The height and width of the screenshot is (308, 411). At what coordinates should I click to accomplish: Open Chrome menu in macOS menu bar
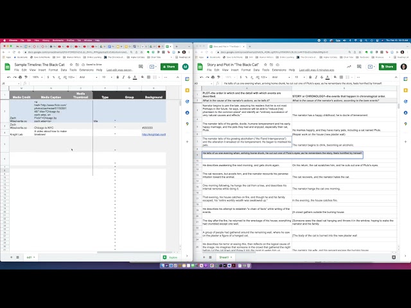(x=13, y=40)
